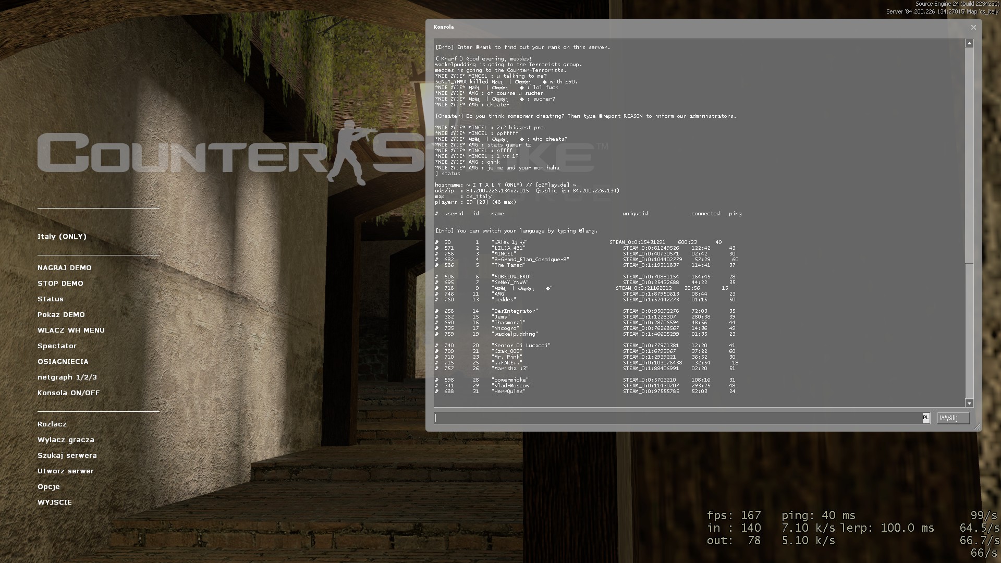
Task: Switch to Spectator mode
Action: click(57, 346)
